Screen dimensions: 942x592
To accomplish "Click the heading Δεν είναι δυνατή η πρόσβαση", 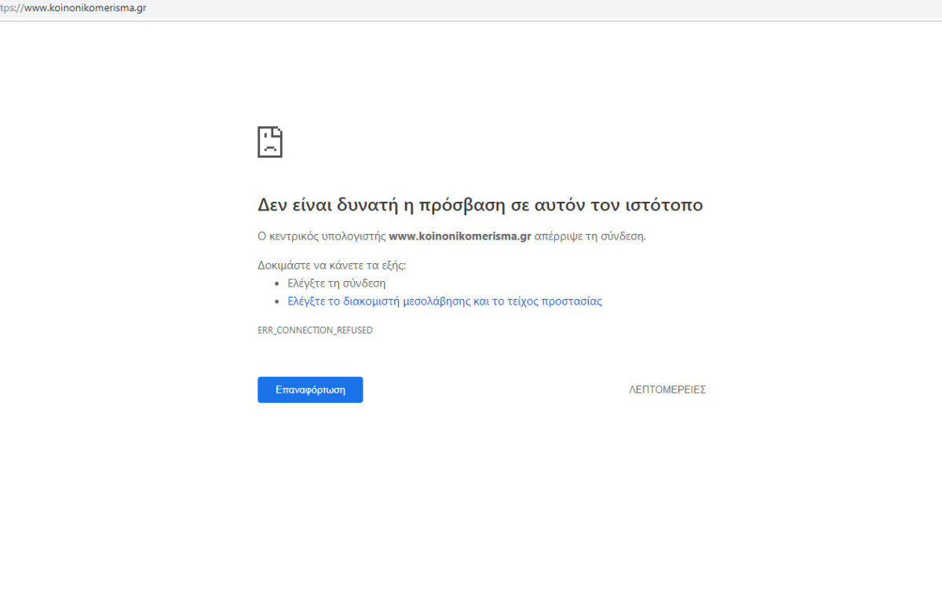I will pos(480,205).
